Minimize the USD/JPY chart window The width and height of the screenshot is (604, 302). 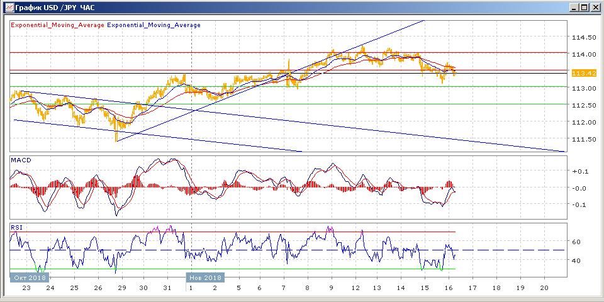(x=574, y=8)
